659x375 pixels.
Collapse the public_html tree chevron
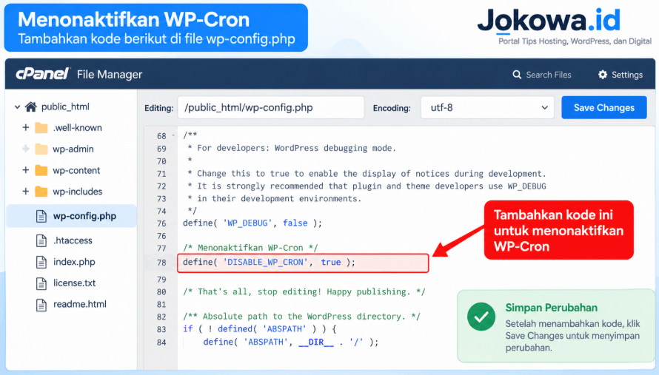[17, 107]
